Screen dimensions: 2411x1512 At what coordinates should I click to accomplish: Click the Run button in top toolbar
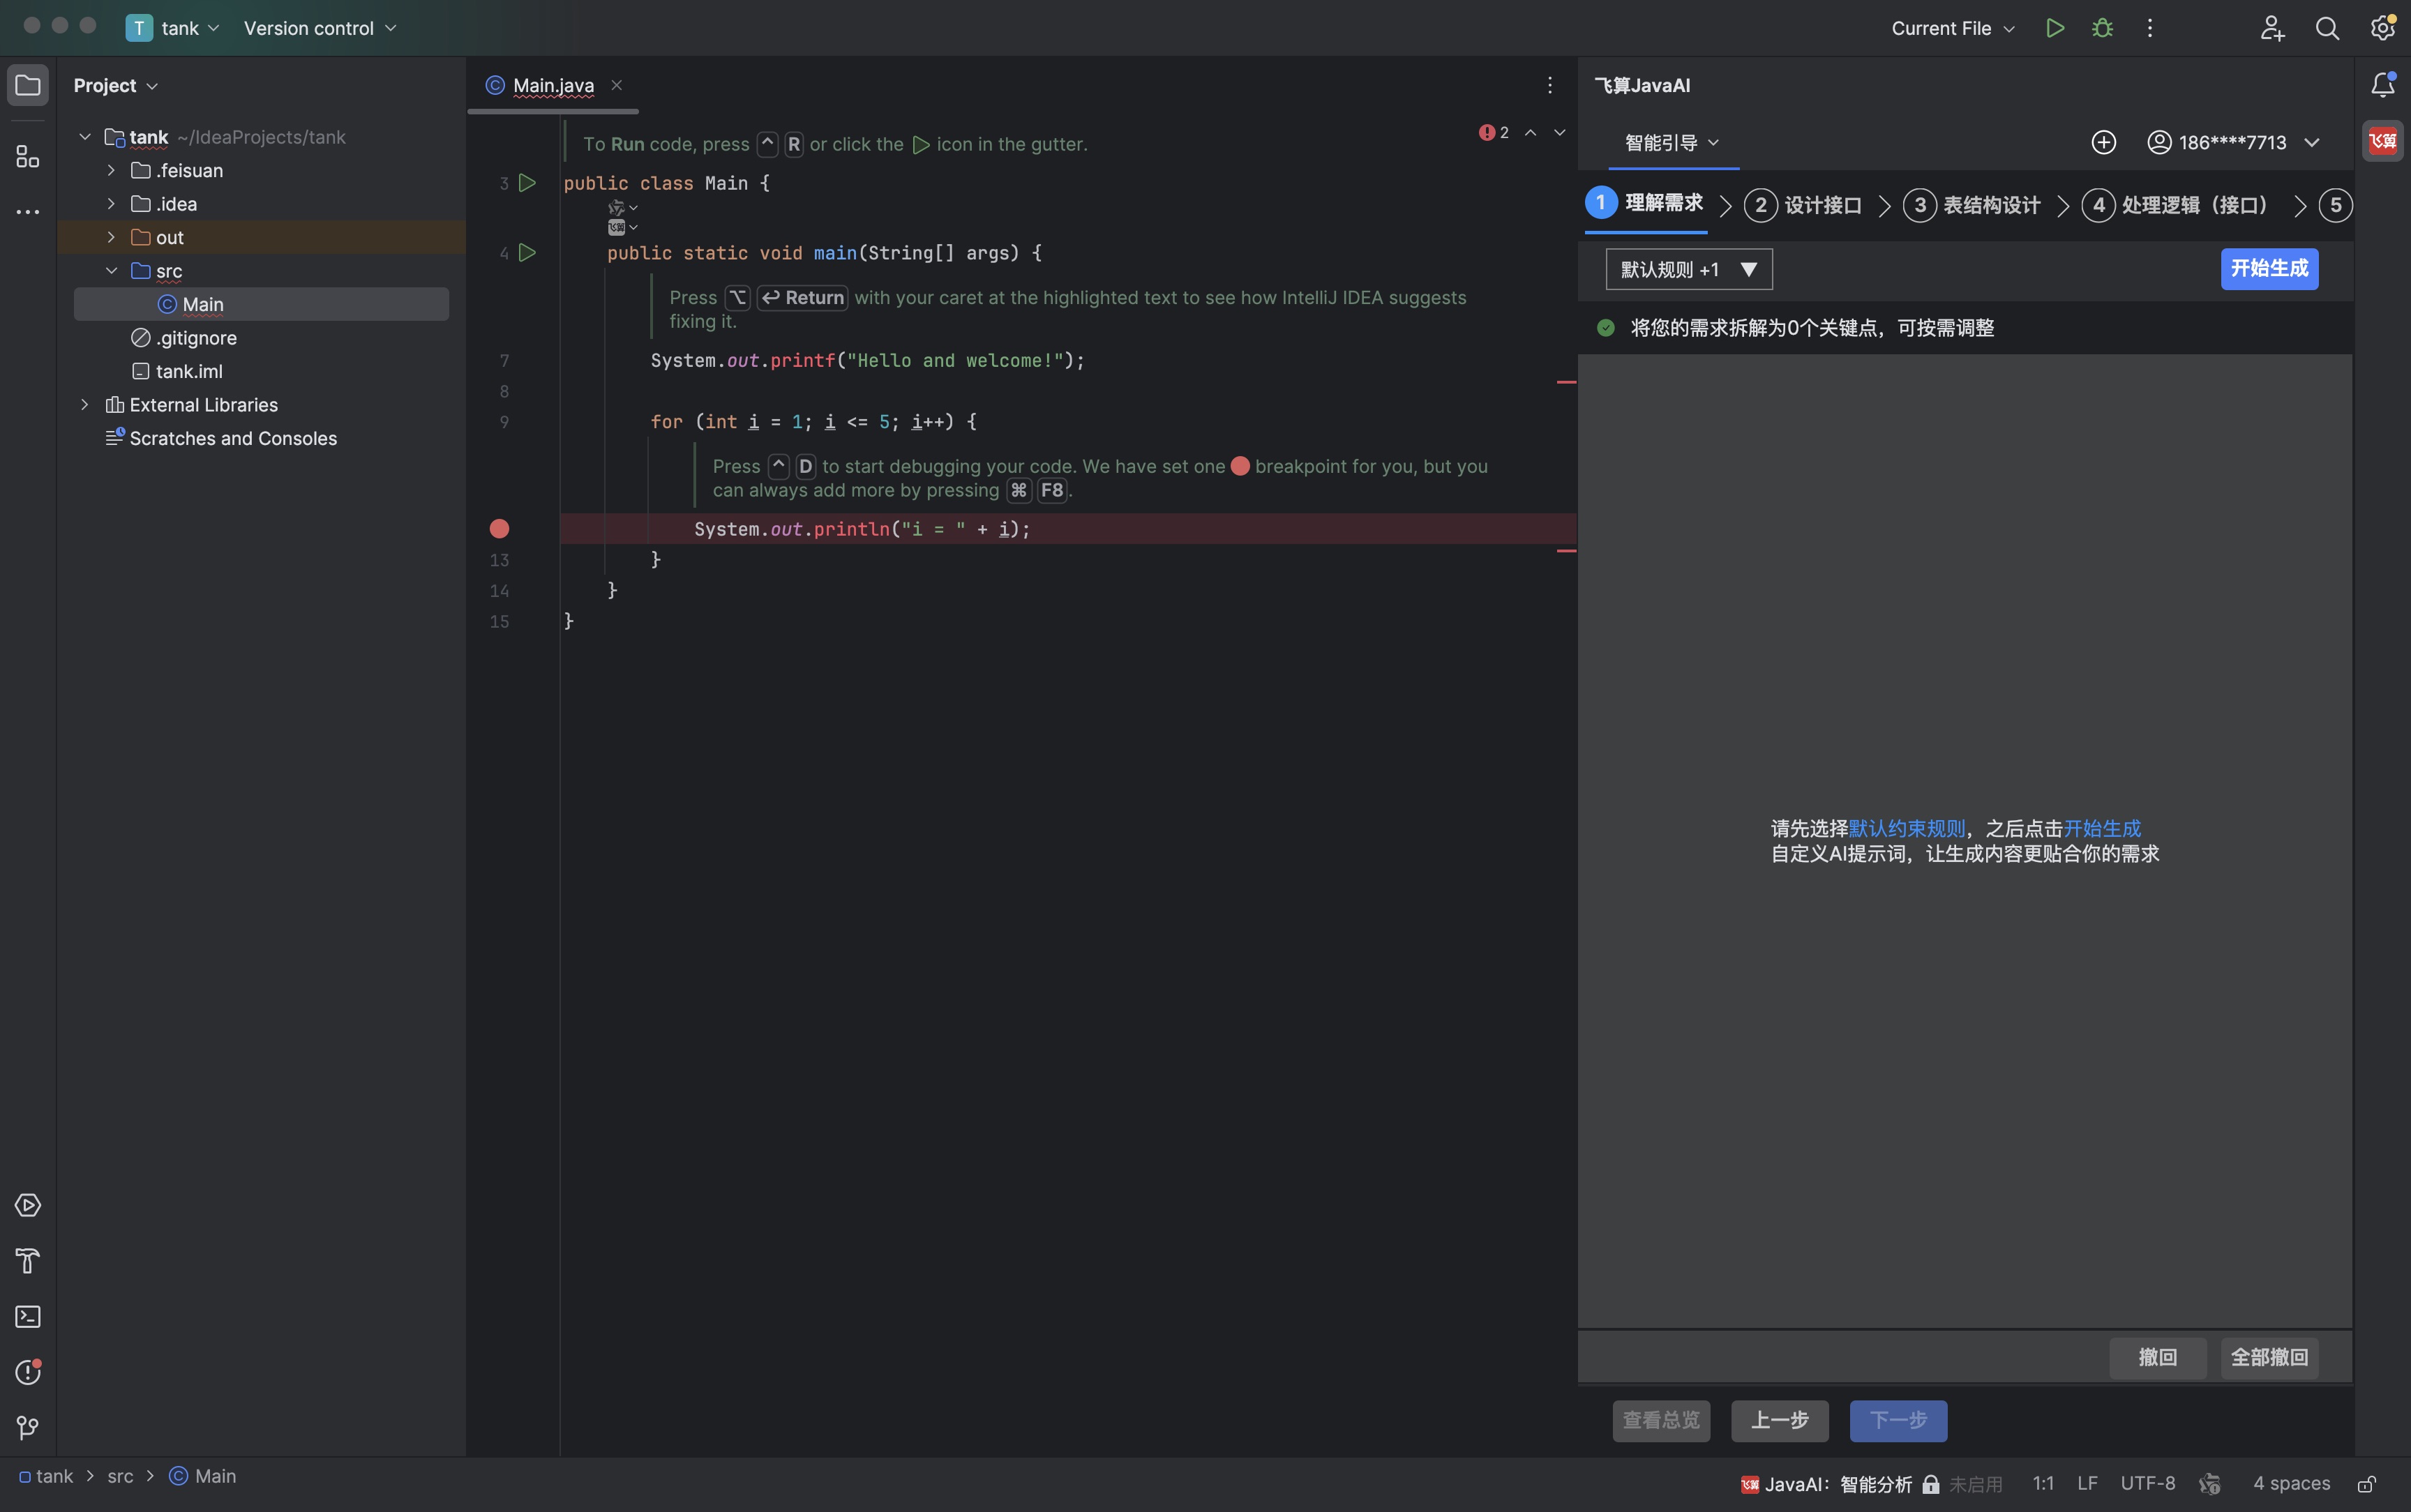click(2054, 28)
